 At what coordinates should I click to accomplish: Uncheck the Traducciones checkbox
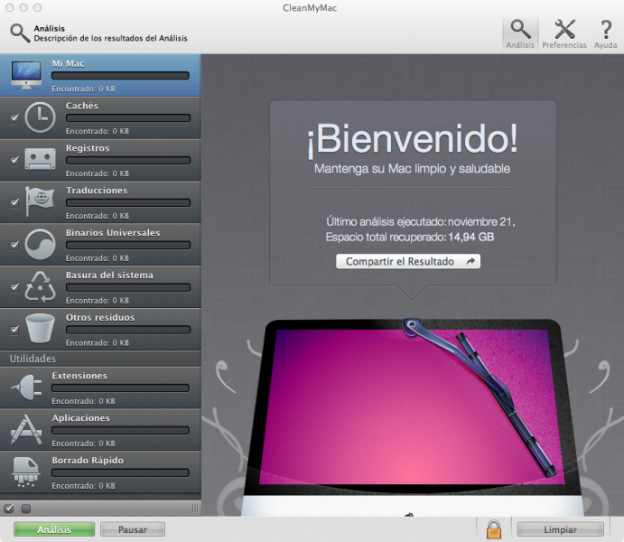click(x=14, y=202)
